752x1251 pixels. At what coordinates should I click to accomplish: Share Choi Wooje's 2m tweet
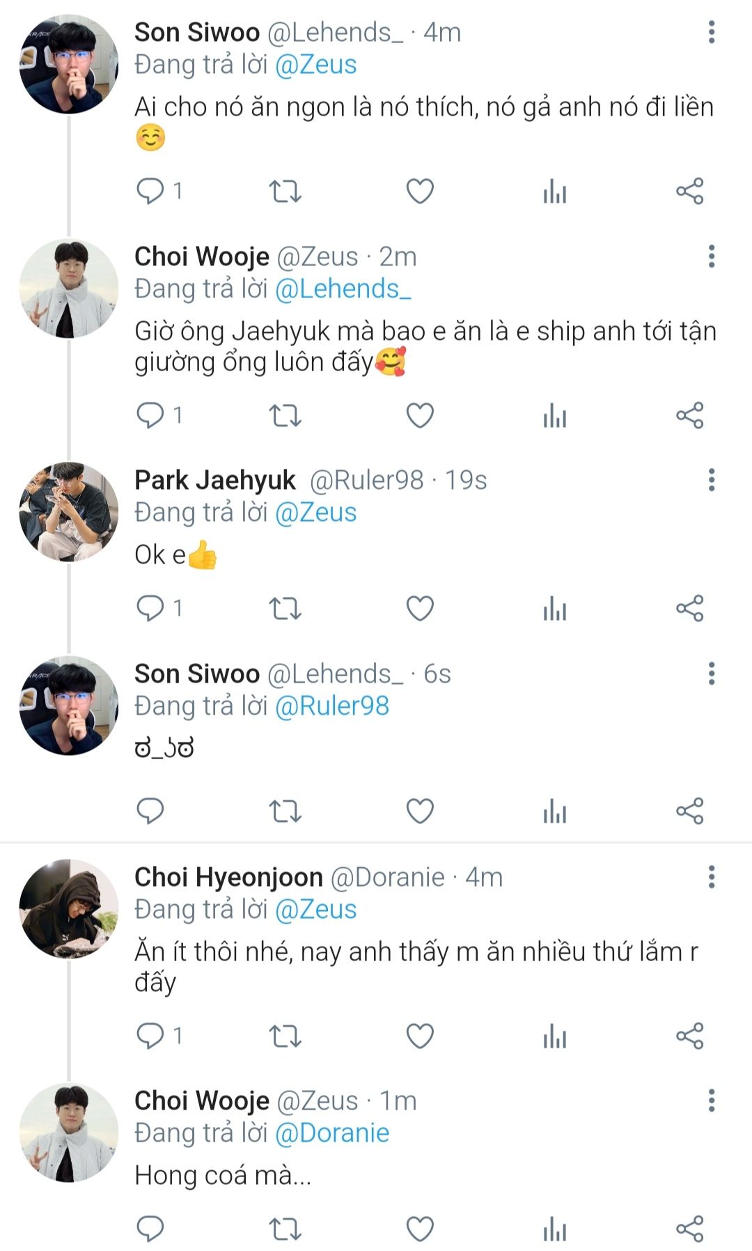690,416
